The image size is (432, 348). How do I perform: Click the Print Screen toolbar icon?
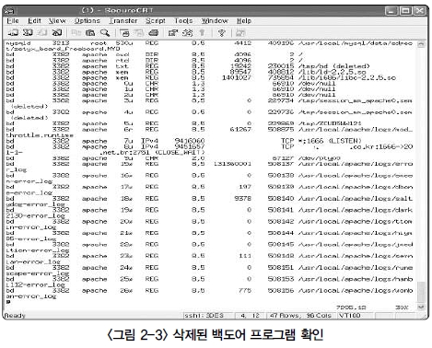124,32
